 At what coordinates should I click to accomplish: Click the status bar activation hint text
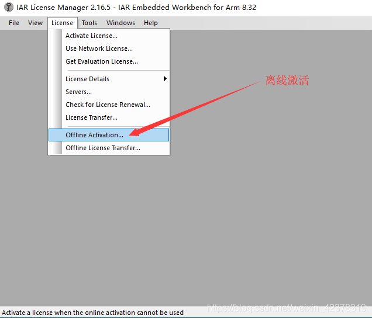click(x=92, y=313)
